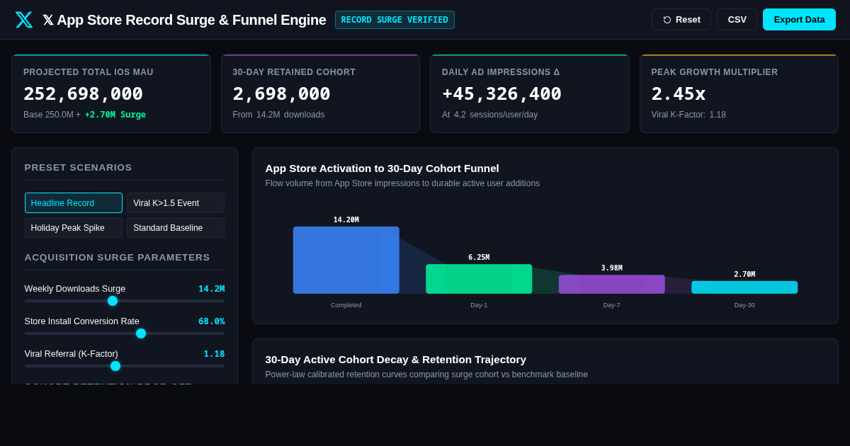The width and height of the screenshot is (850, 446).
Task: Click the 252,698,000 MAU value
Action: [x=84, y=93]
